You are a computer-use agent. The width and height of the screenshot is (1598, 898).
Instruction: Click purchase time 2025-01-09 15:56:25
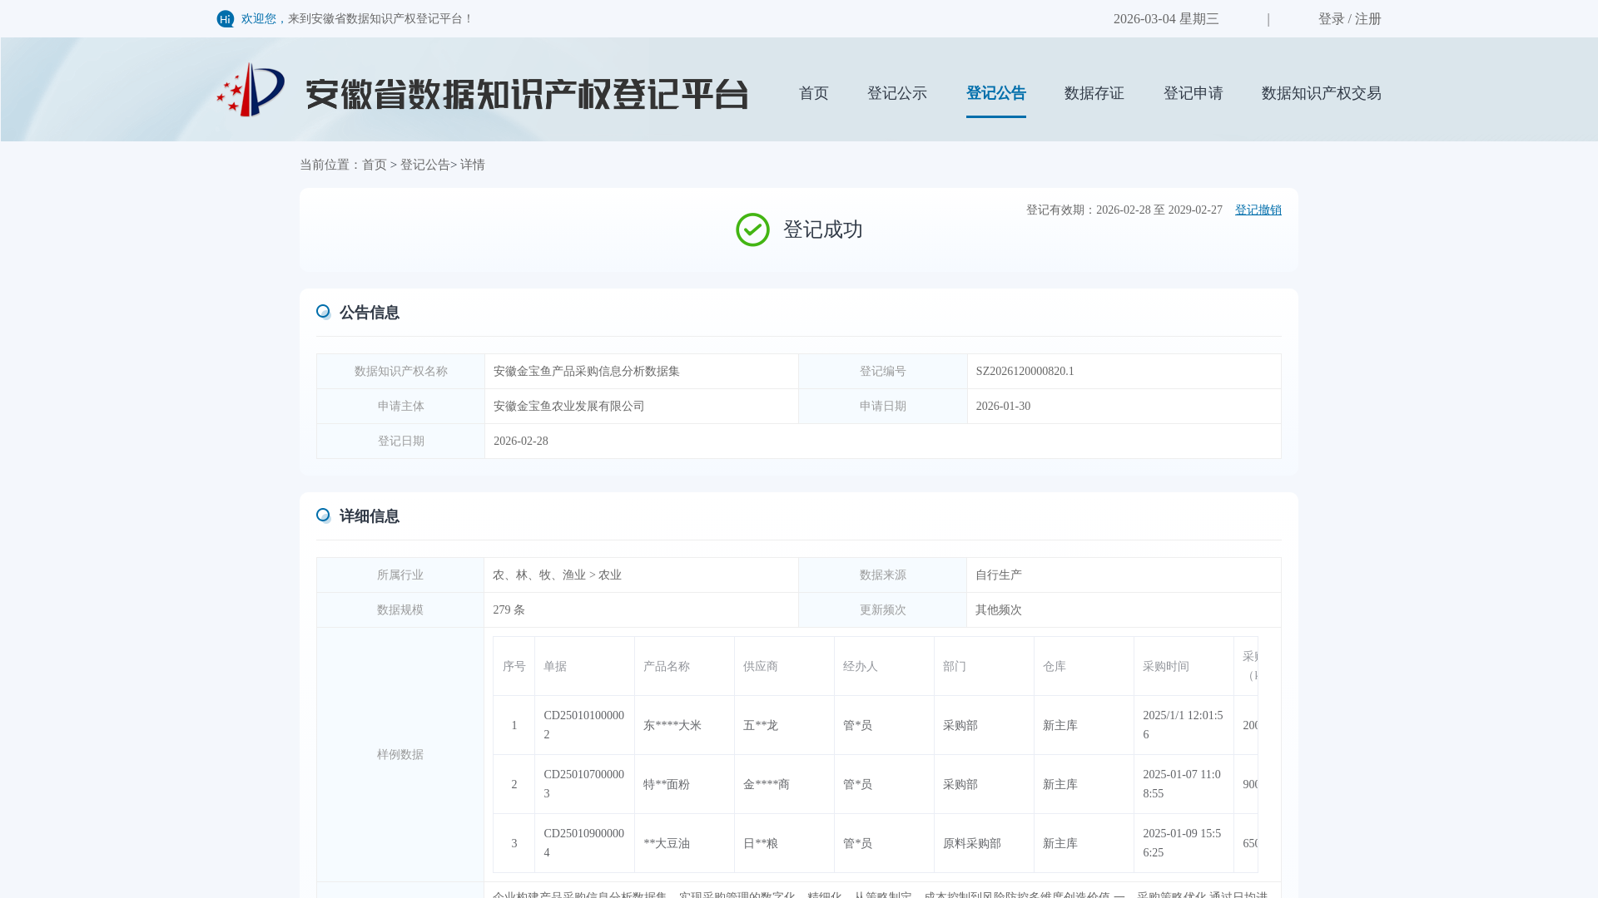[1184, 843]
